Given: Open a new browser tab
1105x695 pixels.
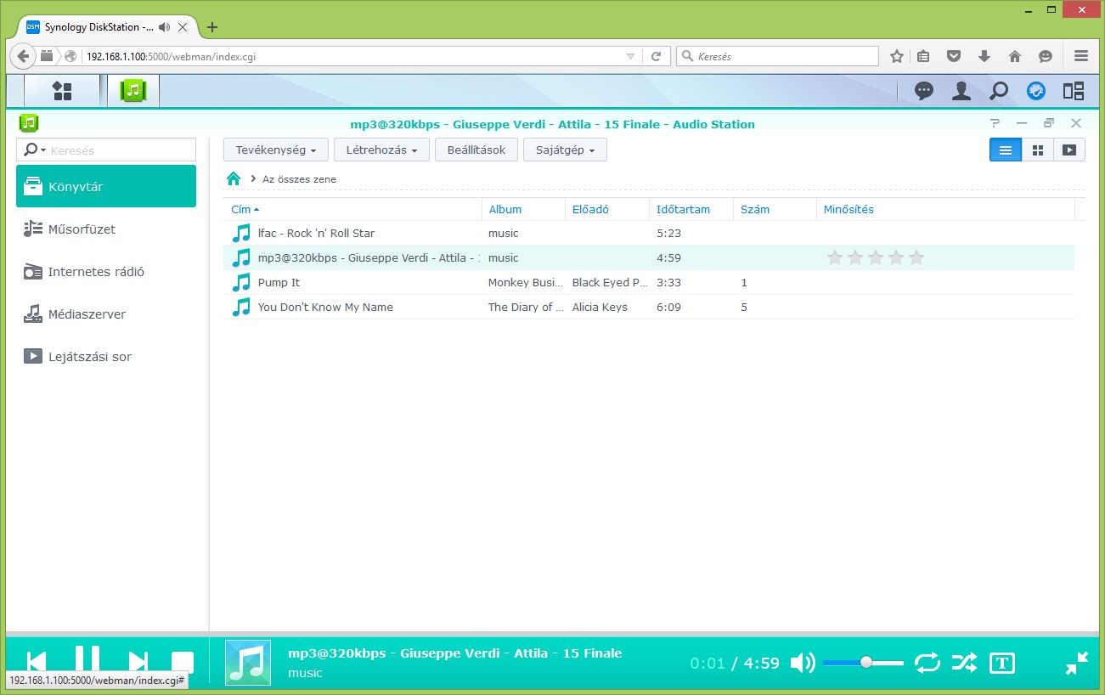Looking at the screenshot, I should tap(212, 27).
